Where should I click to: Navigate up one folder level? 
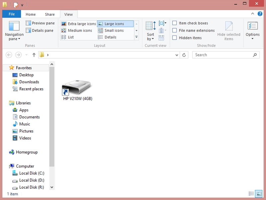pyautogui.click(x=34, y=55)
